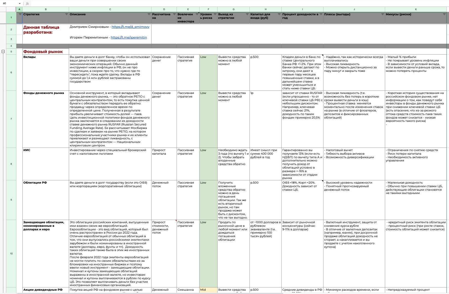Select column I header

tap(302, 9)
